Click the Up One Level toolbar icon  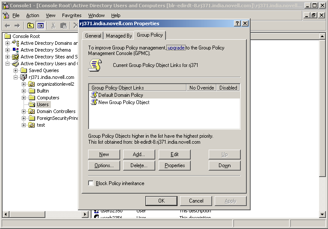tap(30, 26)
